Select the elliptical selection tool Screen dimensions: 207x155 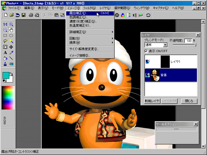coord(11,36)
